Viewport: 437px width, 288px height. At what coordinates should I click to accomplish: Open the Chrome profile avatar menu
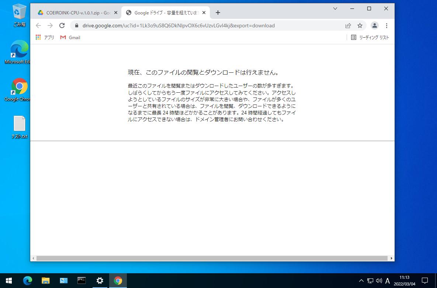[x=375, y=26]
